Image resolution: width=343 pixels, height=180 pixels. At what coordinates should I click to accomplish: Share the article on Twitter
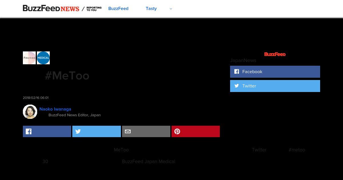(97, 131)
